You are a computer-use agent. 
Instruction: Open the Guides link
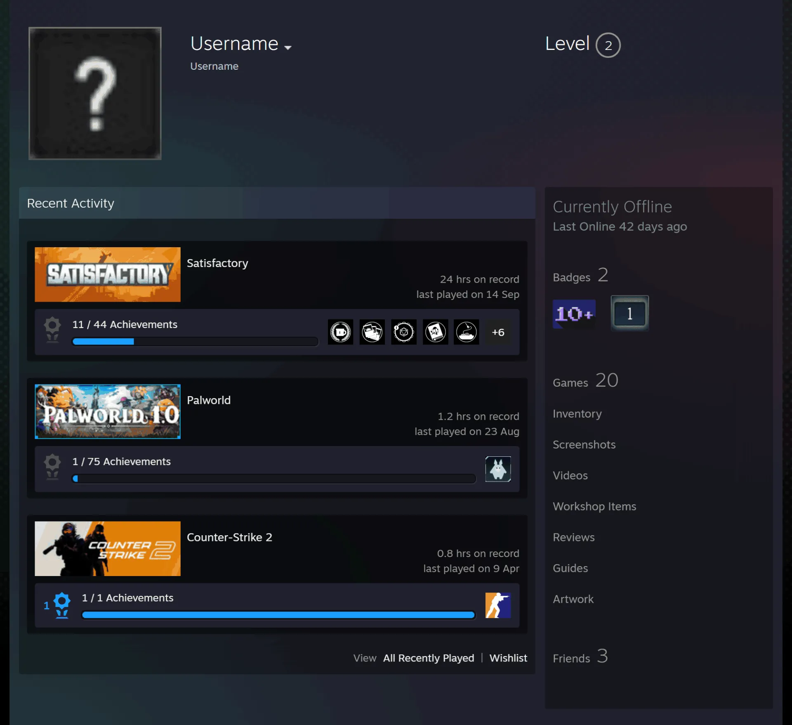point(570,569)
